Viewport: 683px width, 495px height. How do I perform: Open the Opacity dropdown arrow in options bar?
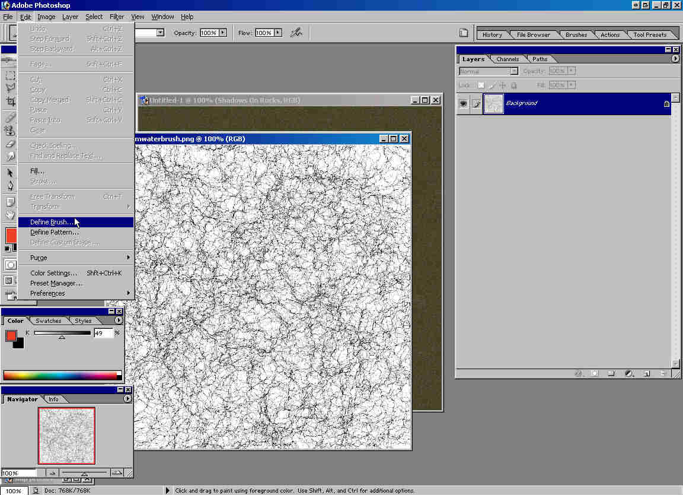coord(223,33)
